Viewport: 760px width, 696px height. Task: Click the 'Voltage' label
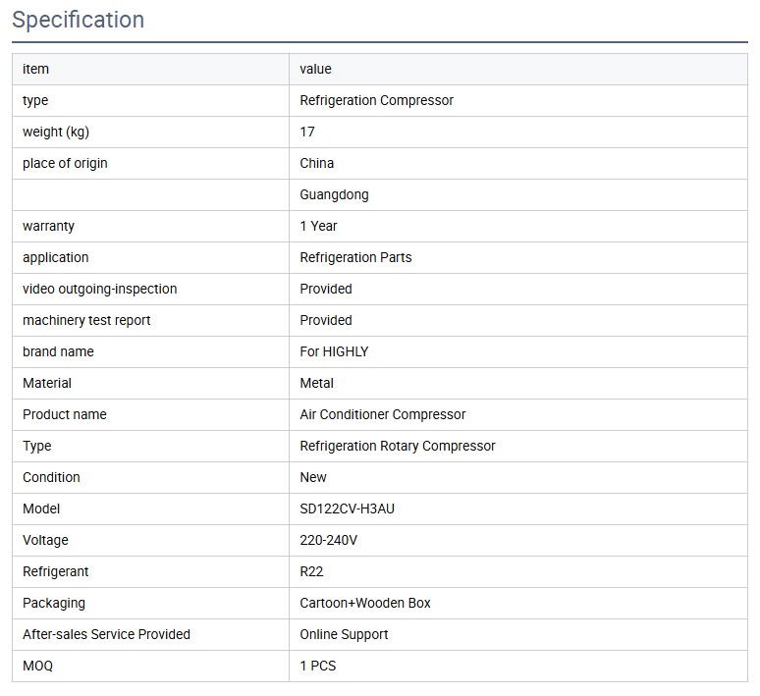tap(45, 541)
